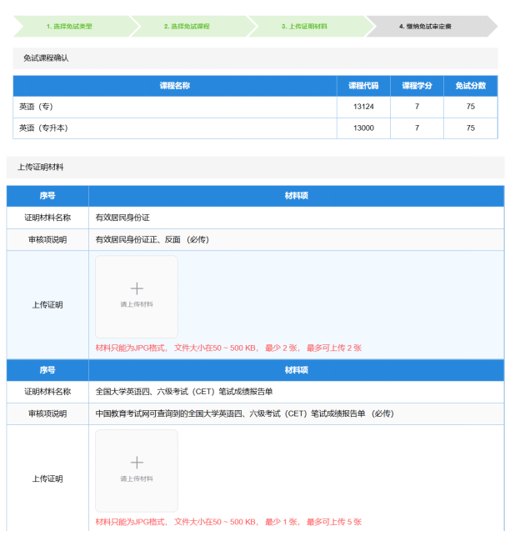Click the plus icon to upload ID card

(x=137, y=289)
